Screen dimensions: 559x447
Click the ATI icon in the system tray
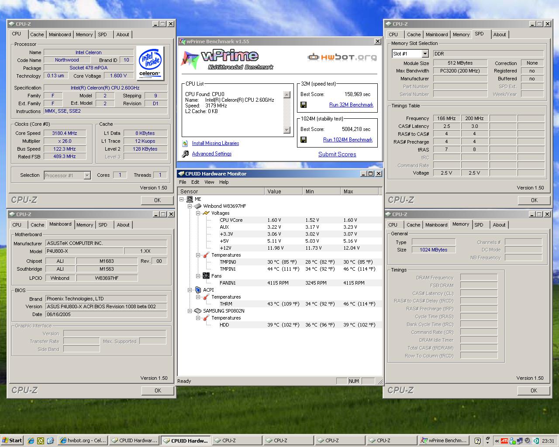click(504, 440)
